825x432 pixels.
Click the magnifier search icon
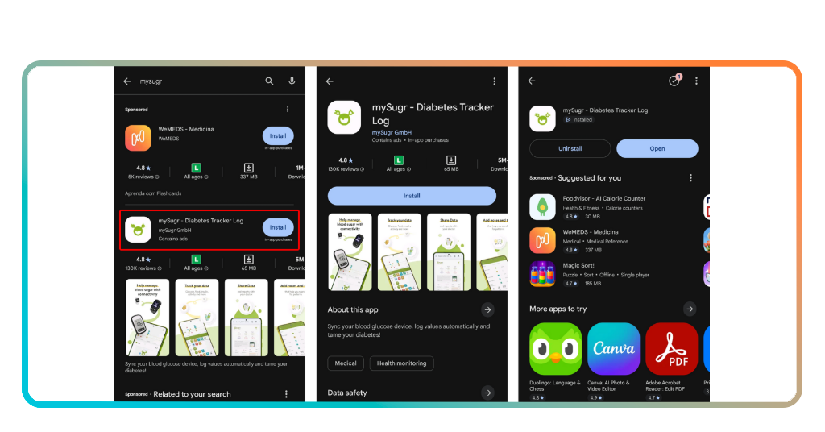point(270,81)
